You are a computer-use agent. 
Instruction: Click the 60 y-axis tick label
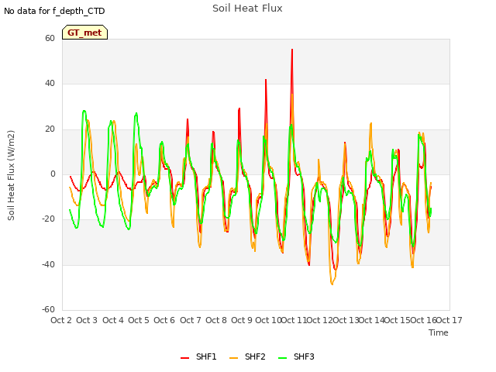(x=50, y=38)
